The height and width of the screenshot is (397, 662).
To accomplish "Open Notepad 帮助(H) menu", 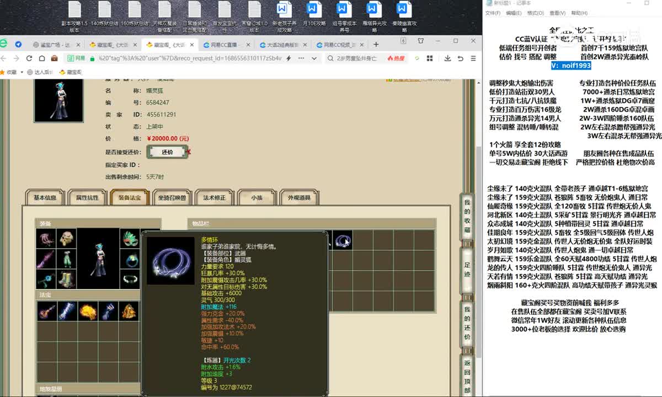I will pos(579,13).
